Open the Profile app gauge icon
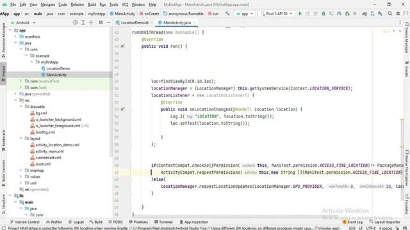Image resolution: width=410 pixels, height=230 pixels. click(339, 13)
